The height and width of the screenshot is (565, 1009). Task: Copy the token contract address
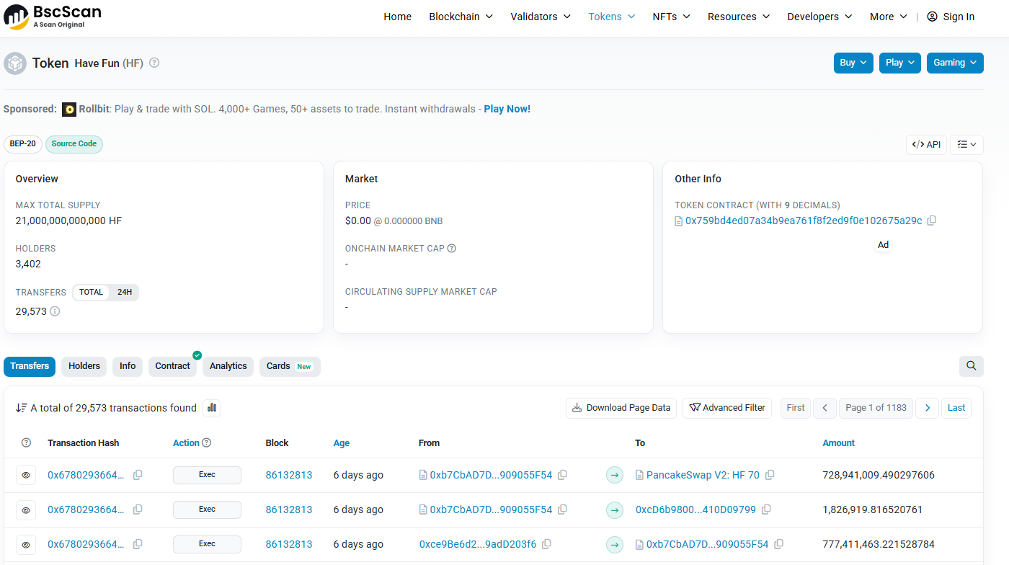click(x=932, y=221)
